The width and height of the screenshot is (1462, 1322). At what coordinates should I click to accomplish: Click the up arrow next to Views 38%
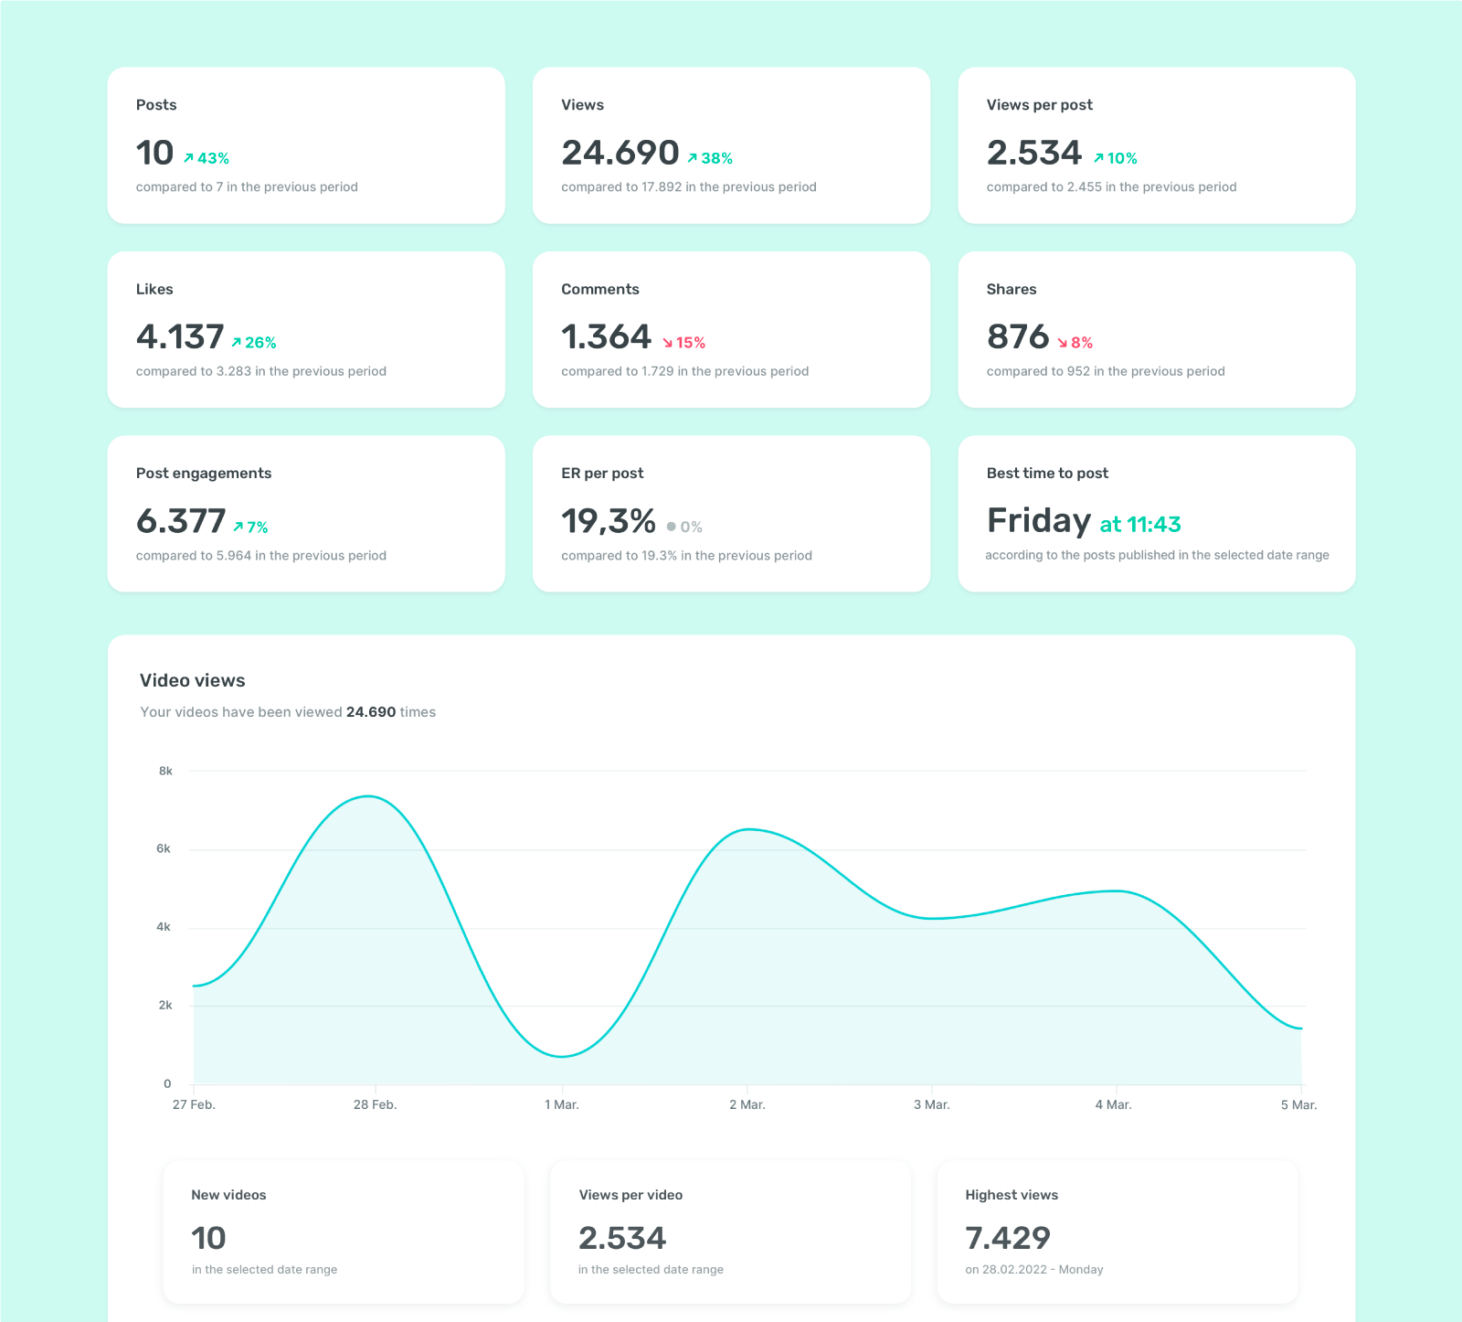tap(693, 158)
